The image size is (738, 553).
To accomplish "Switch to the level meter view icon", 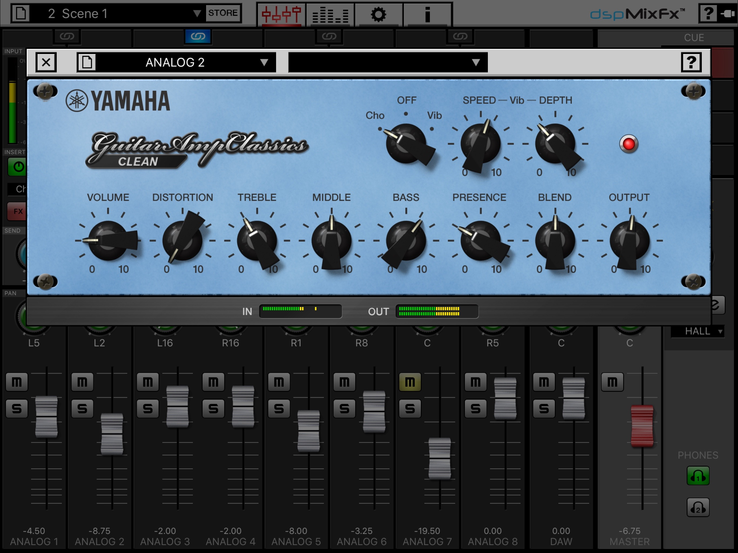I will (x=330, y=14).
